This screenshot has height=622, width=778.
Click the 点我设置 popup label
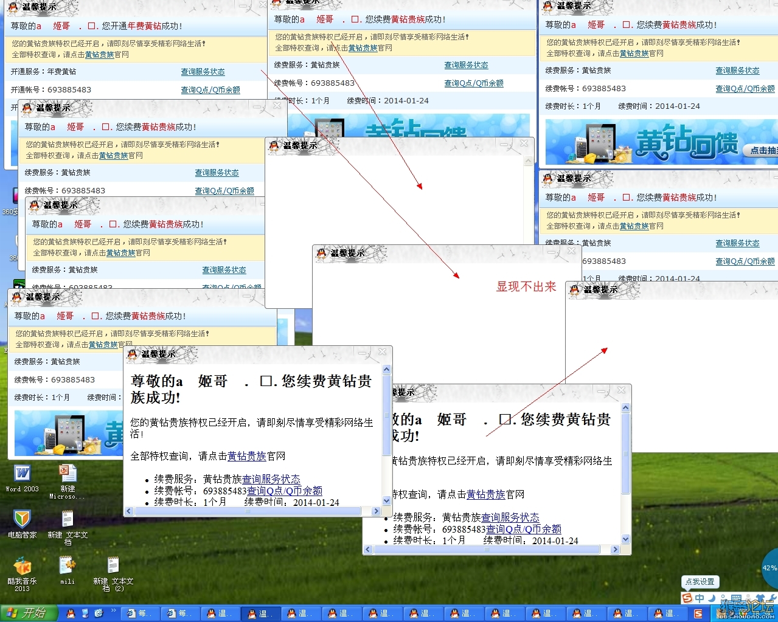point(700,582)
